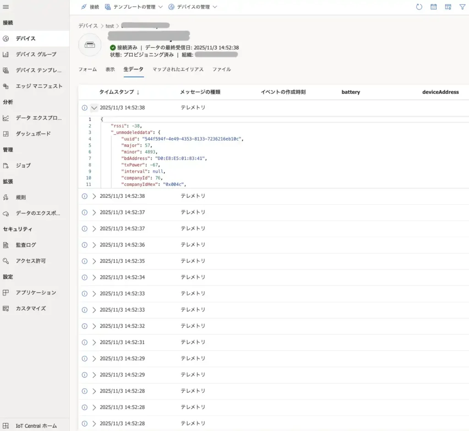Expand the 14:52:35 telemetry row
469x431 pixels.
click(94, 261)
